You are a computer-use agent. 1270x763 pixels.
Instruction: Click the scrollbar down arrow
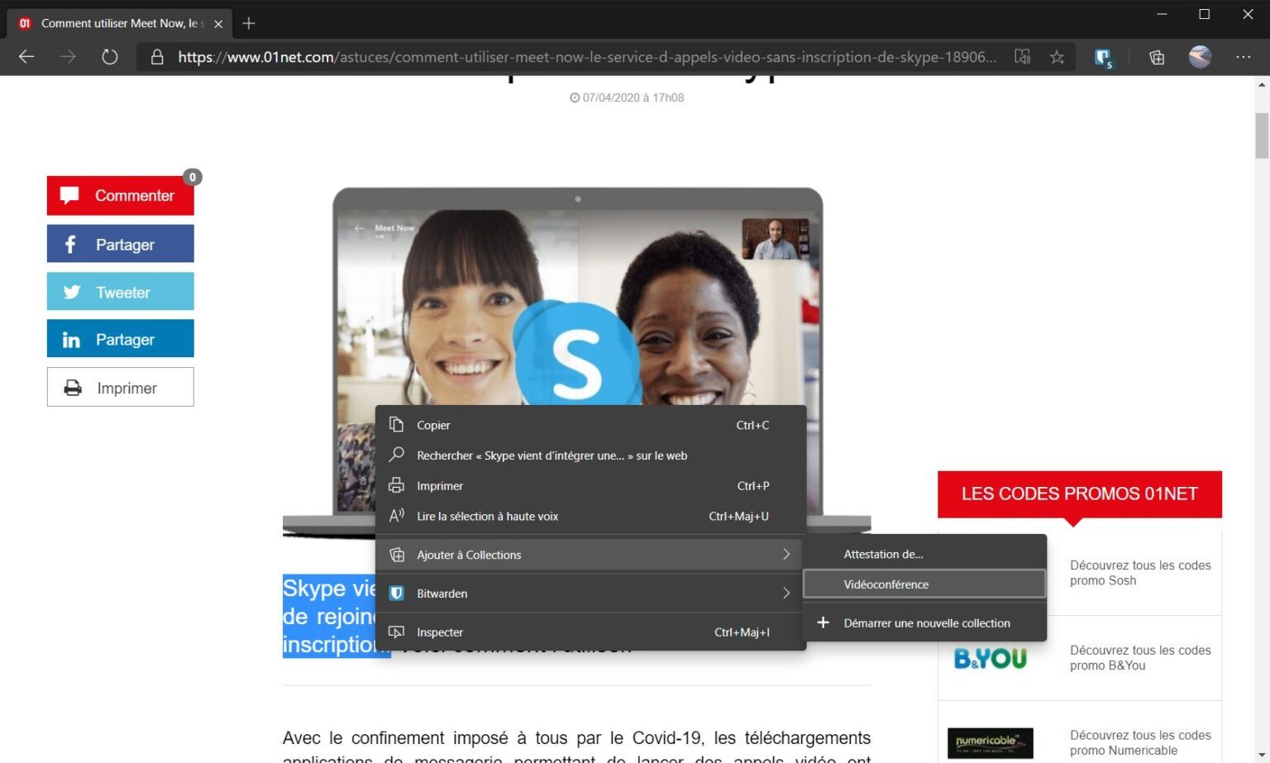[x=1262, y=756]
